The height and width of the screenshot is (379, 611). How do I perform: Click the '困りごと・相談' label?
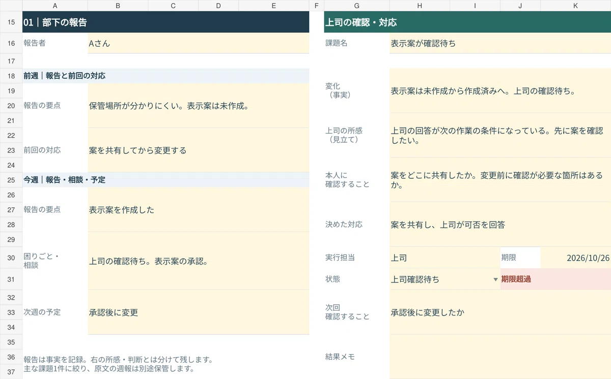41,261
